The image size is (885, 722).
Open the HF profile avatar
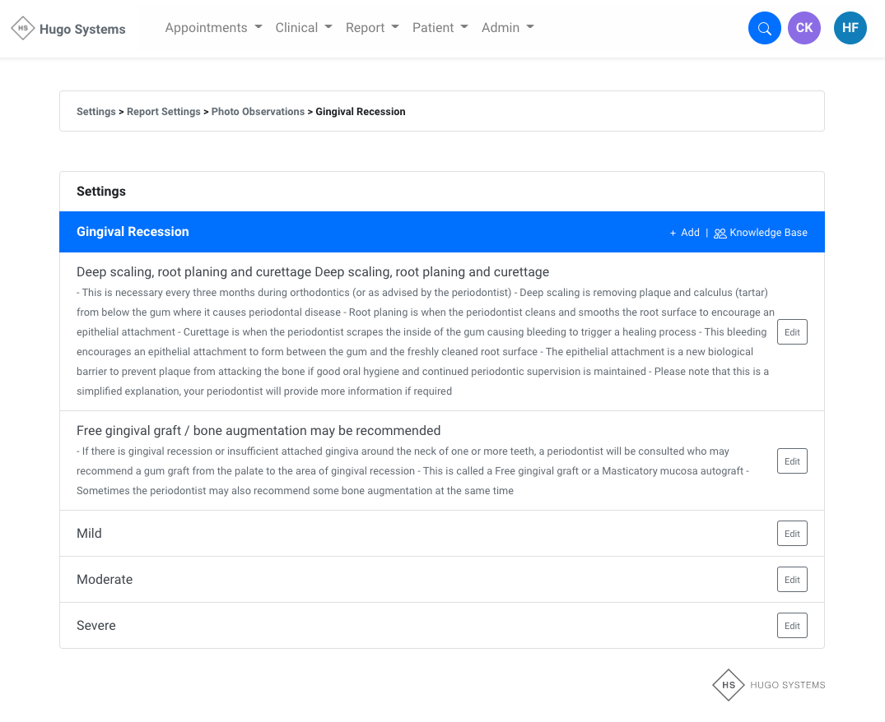850,28
